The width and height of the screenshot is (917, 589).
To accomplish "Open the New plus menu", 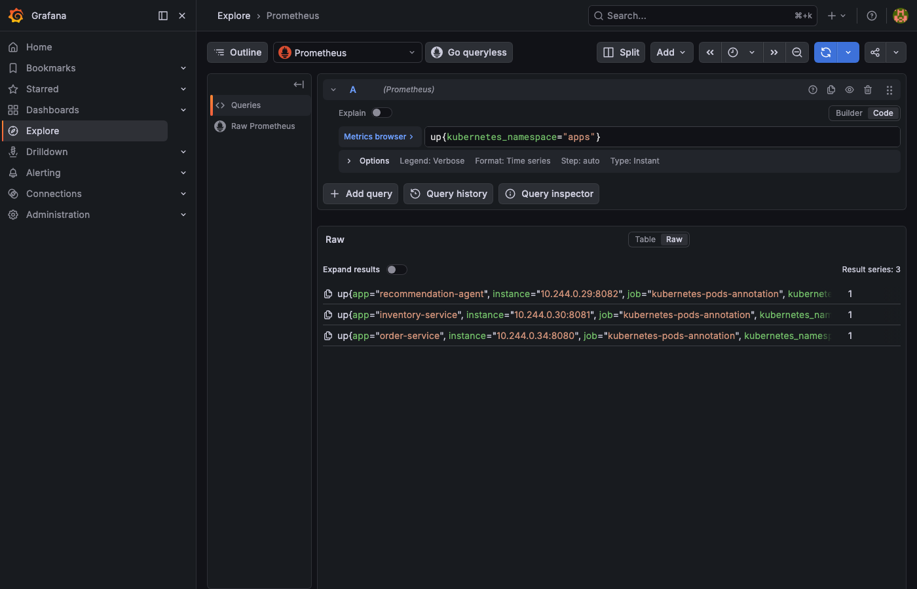I will (836, 16).
